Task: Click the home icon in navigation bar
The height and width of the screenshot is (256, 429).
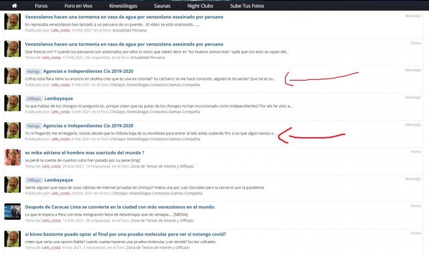Action: (14, 5)
